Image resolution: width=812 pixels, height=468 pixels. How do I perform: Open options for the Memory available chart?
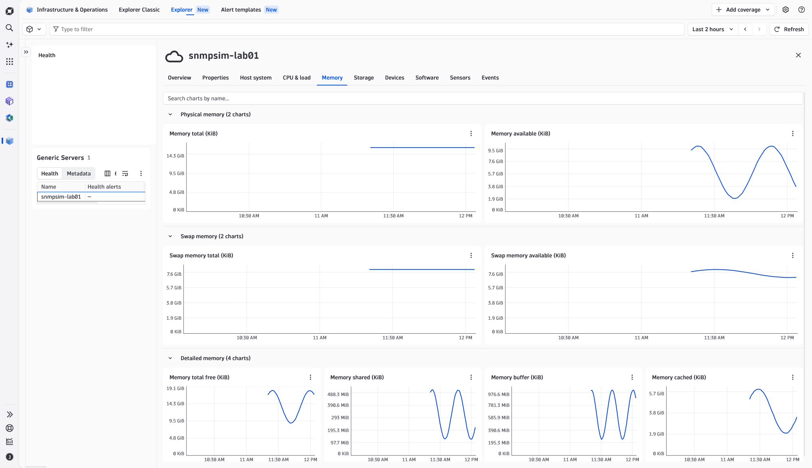point(793,133)
